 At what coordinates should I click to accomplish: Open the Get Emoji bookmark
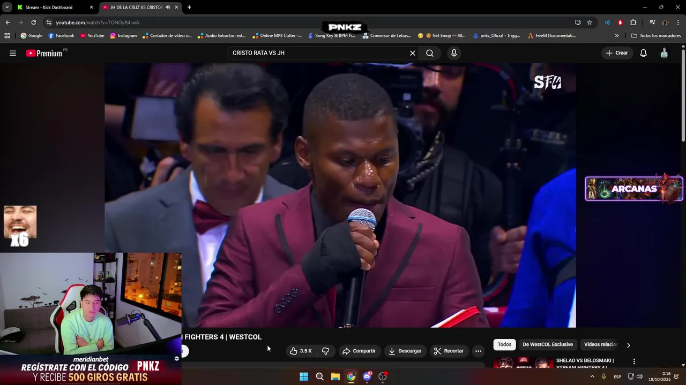442,36
